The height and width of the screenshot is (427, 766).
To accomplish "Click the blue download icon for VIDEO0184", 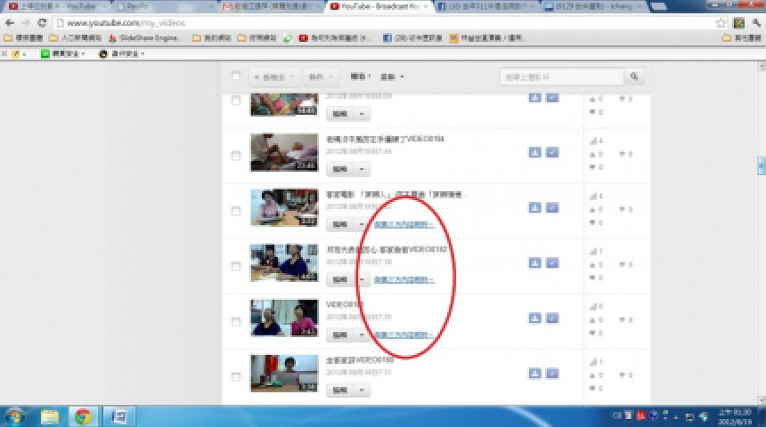I will click(534, 152).
